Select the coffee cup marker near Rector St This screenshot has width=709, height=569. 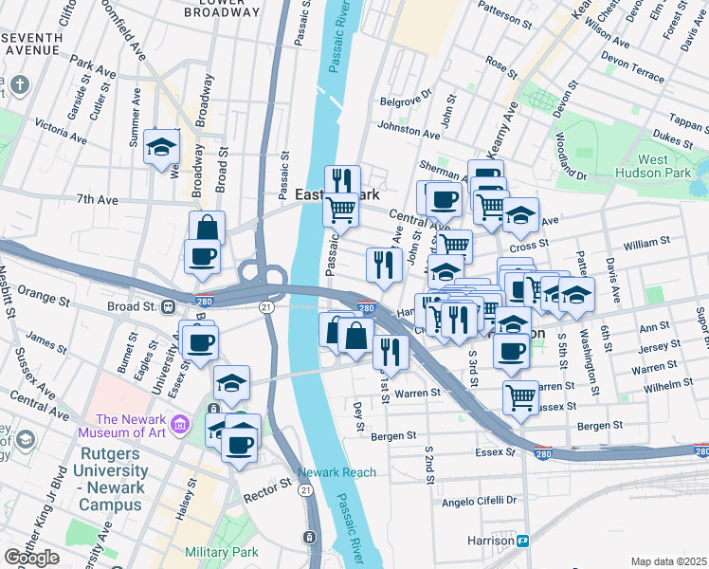(239, 446)
